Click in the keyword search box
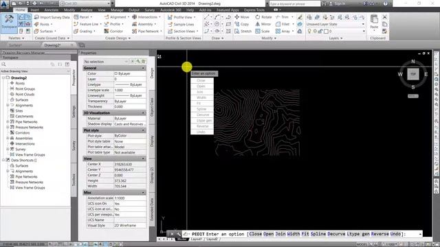 295,4
